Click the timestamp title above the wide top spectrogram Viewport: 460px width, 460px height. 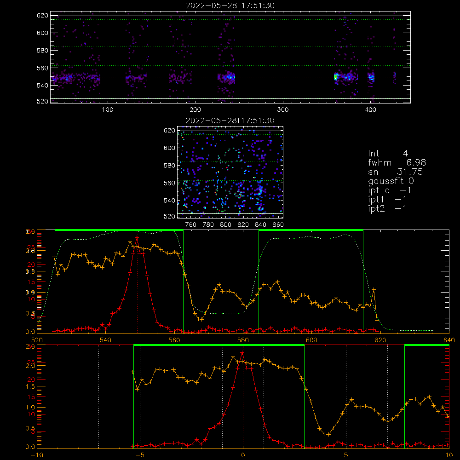click(x=230, y=6)
